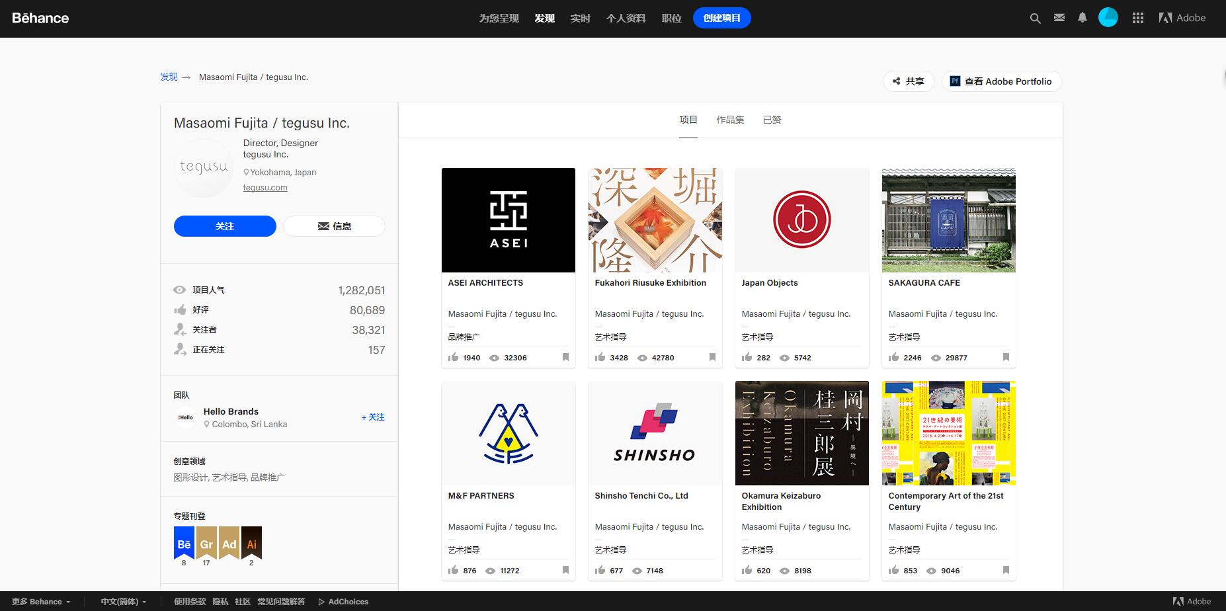Open 社区 in the footer
This screenshot has height=611, width=1226.
coord(243,602)
